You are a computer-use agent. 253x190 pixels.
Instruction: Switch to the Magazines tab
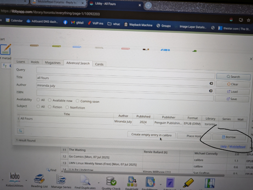click(53, 62)
